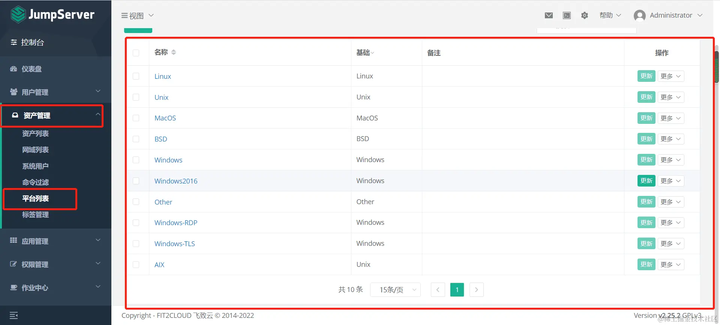
Task: Expand the 应用管理 menu
Action: pos(55,241)
